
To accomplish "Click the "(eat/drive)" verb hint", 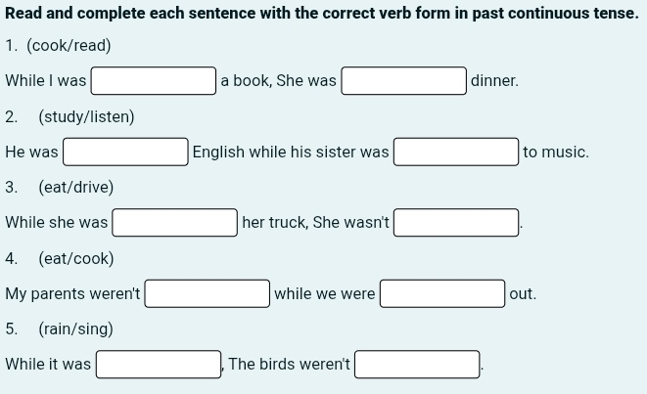I will (75, 188).
